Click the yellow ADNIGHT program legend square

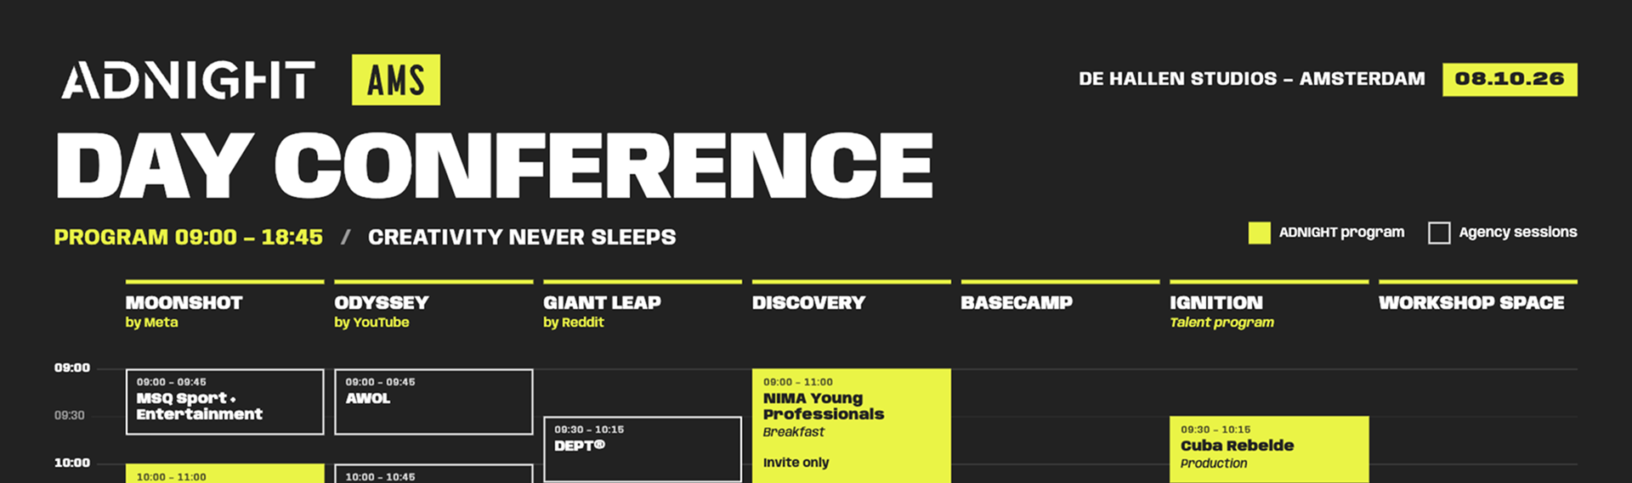1259,233
